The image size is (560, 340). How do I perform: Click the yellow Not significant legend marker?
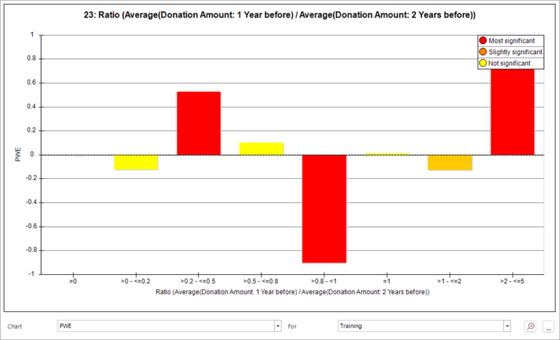483,63
